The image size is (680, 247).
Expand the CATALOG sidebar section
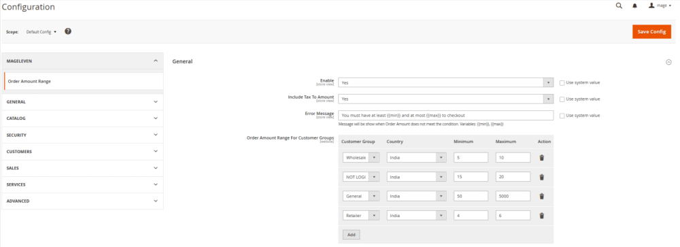point(82,118)
